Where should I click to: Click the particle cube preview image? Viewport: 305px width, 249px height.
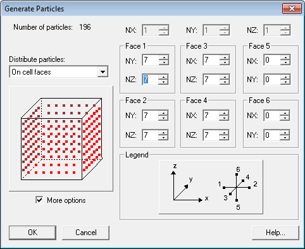click(x=61, y=138)
